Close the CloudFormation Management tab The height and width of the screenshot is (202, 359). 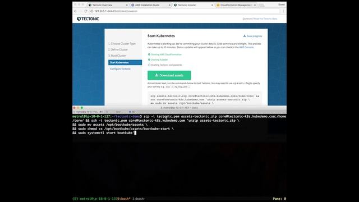(x=255, y=5)
